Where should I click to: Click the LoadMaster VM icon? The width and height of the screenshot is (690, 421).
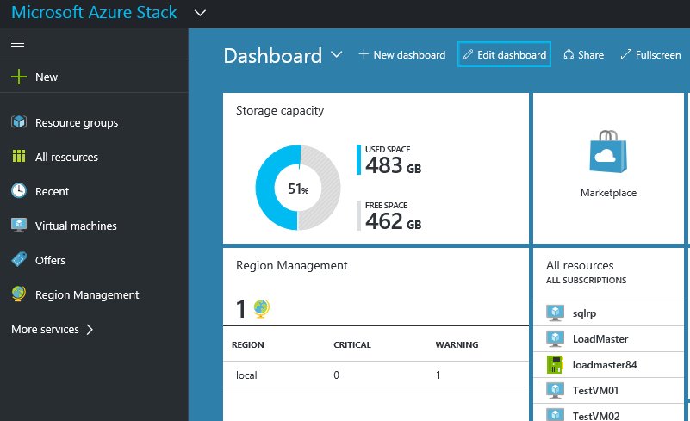tap(555, 338)
